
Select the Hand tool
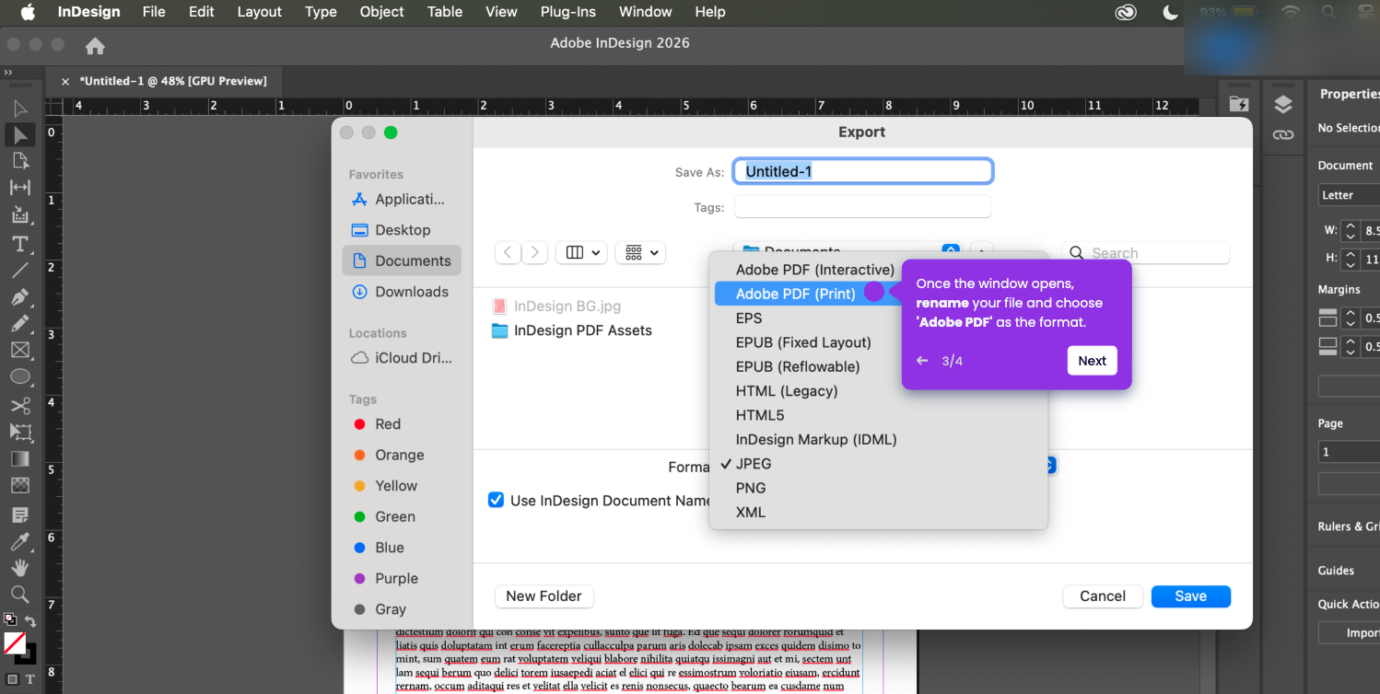tap(20, 567)
